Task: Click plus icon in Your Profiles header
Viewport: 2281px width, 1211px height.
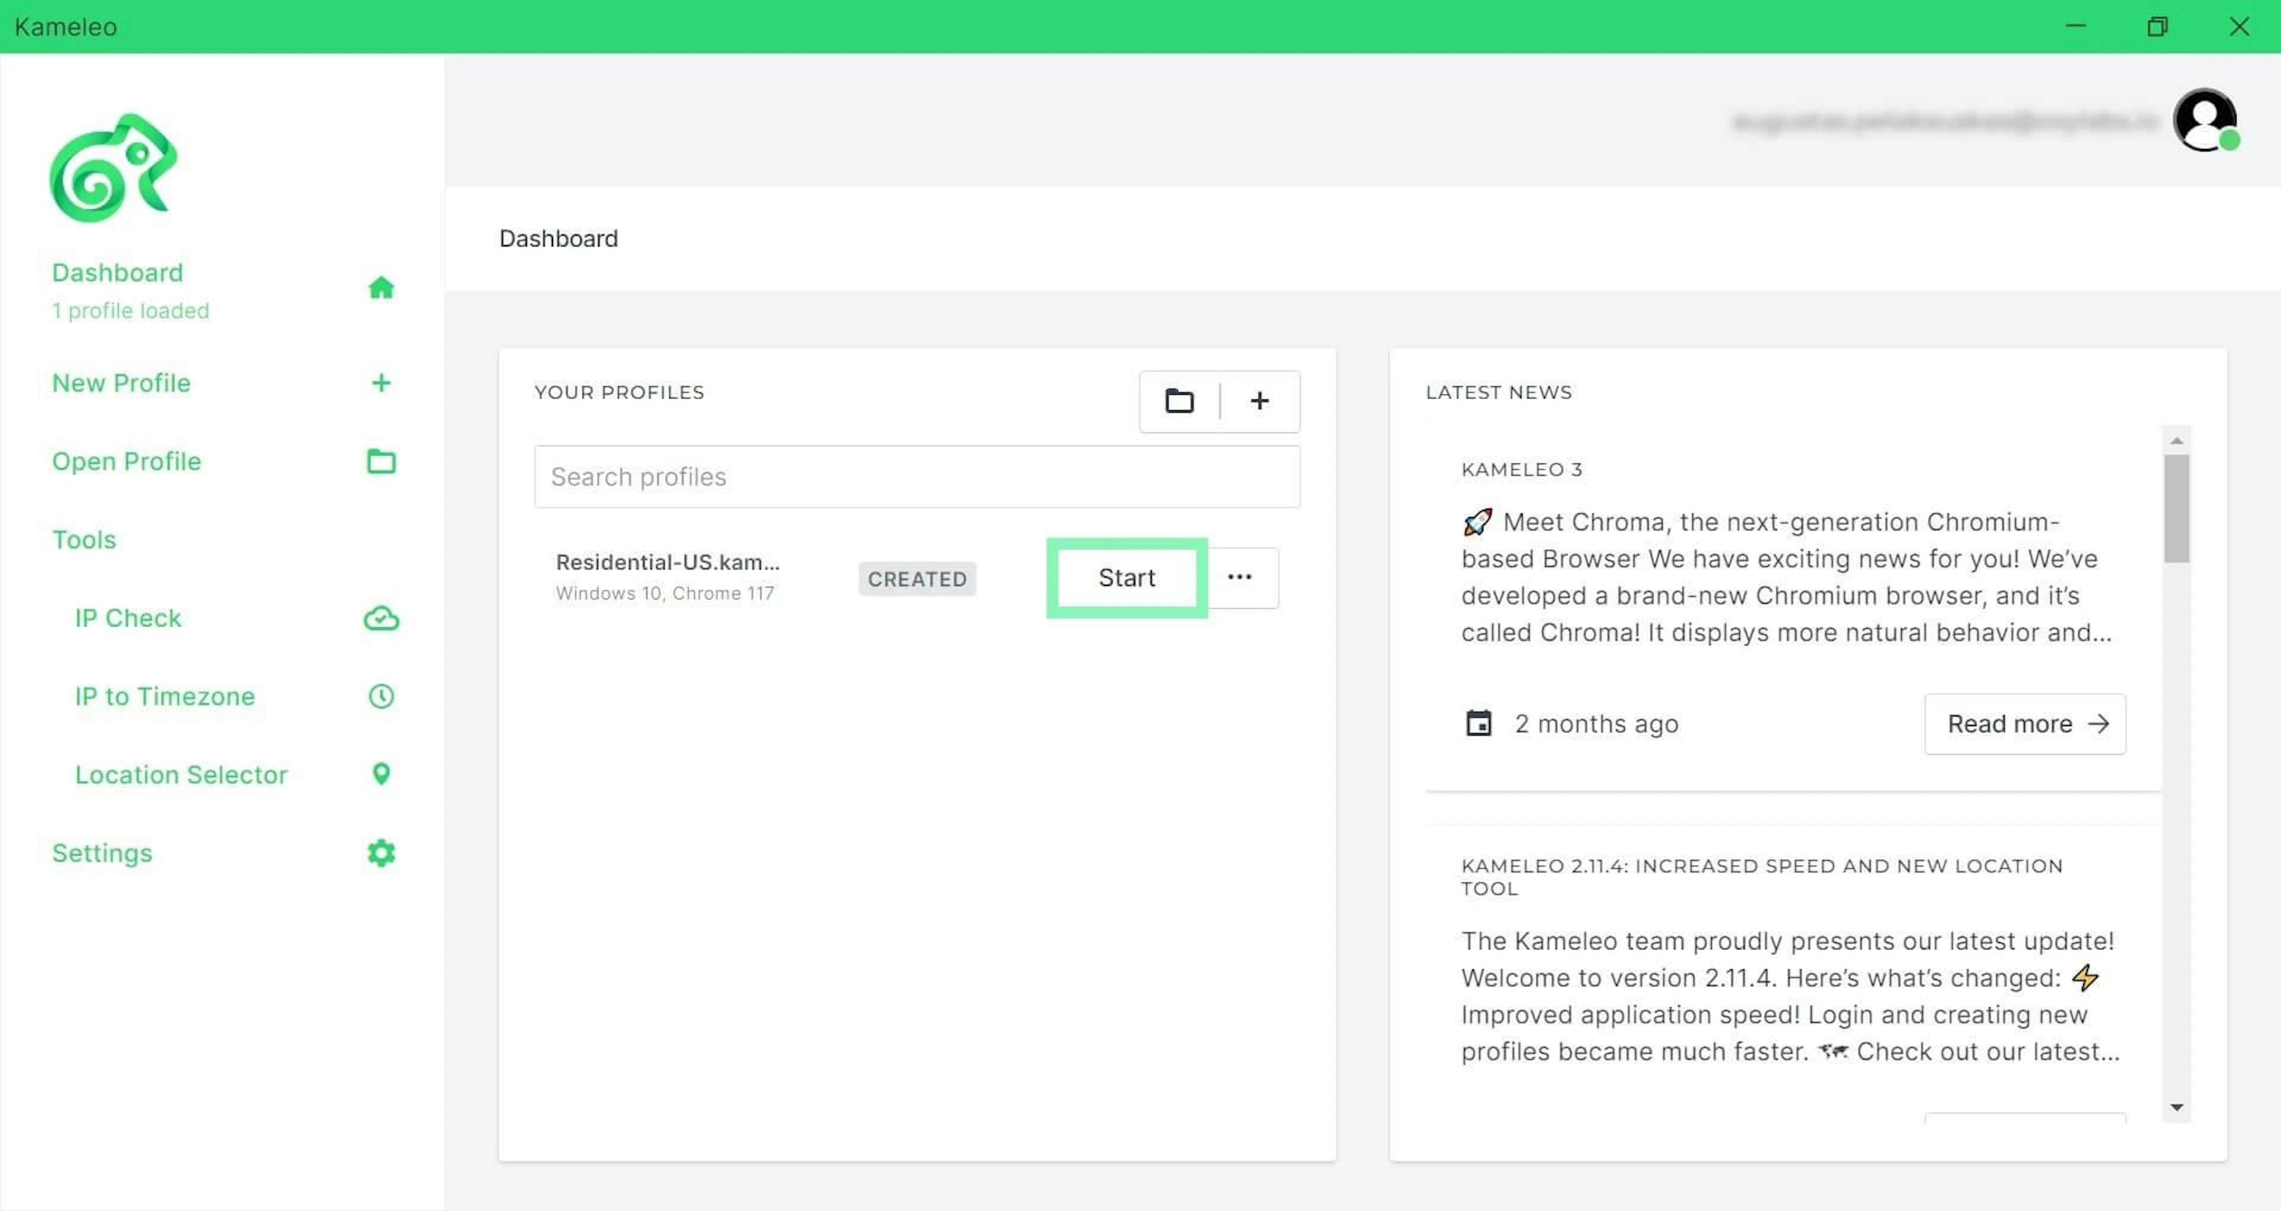Action: [1259, 401]
